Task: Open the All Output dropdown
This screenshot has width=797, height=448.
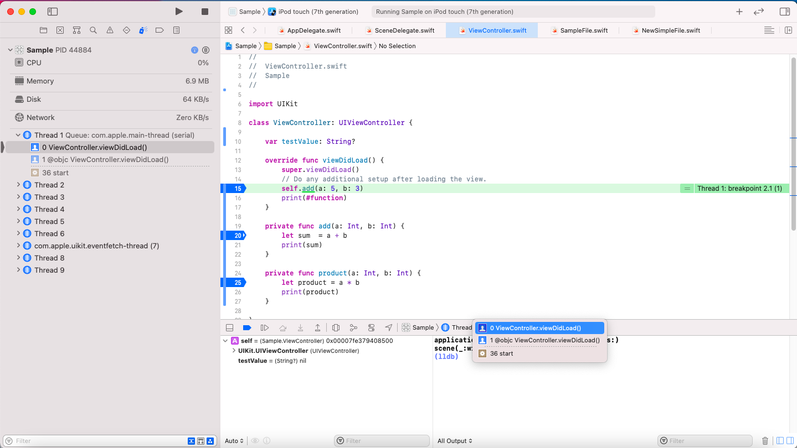Action: (455, 441)
